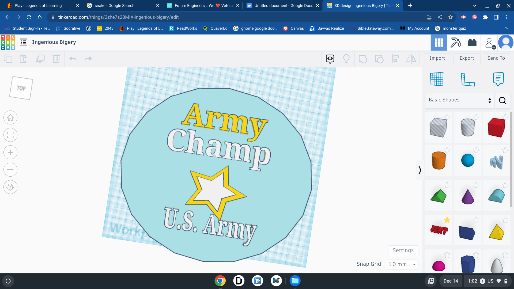Open Chrome tab search dropdown arrow

475,6
